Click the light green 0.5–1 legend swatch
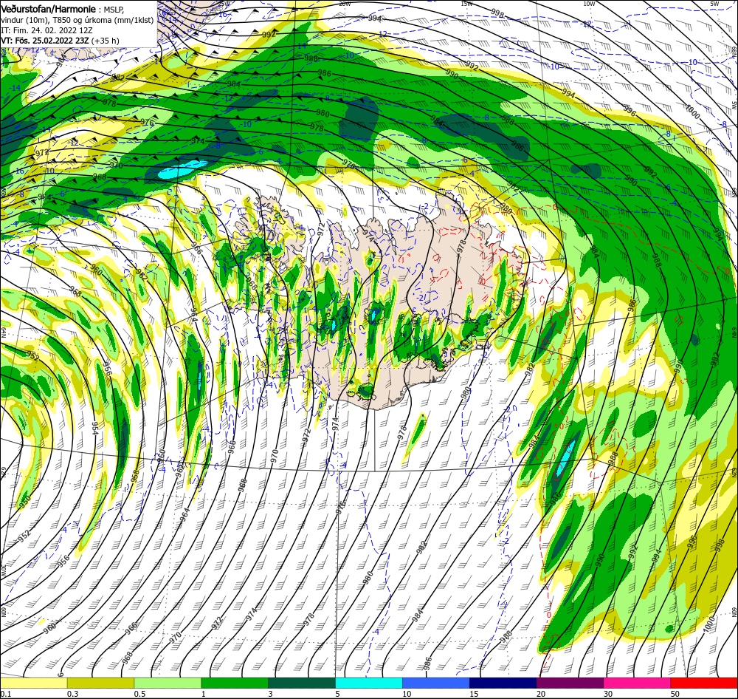Image resolution: width=738 pixels, height=699 pixels. point(168,683)
